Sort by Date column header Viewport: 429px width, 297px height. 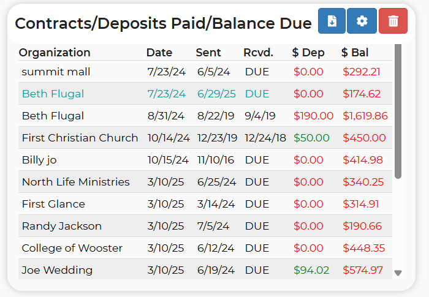point(159,53)
